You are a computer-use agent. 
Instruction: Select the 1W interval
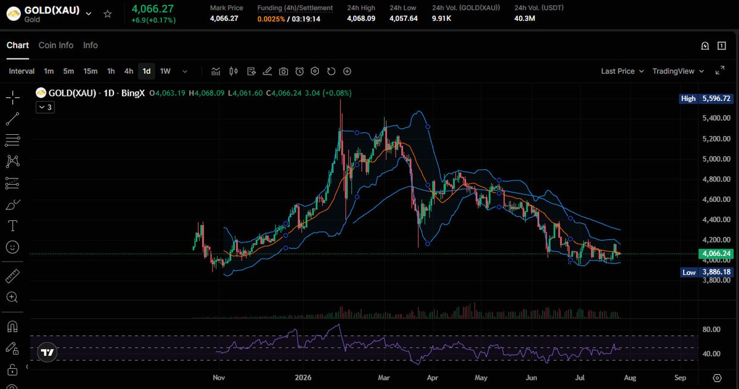point(165,71)
